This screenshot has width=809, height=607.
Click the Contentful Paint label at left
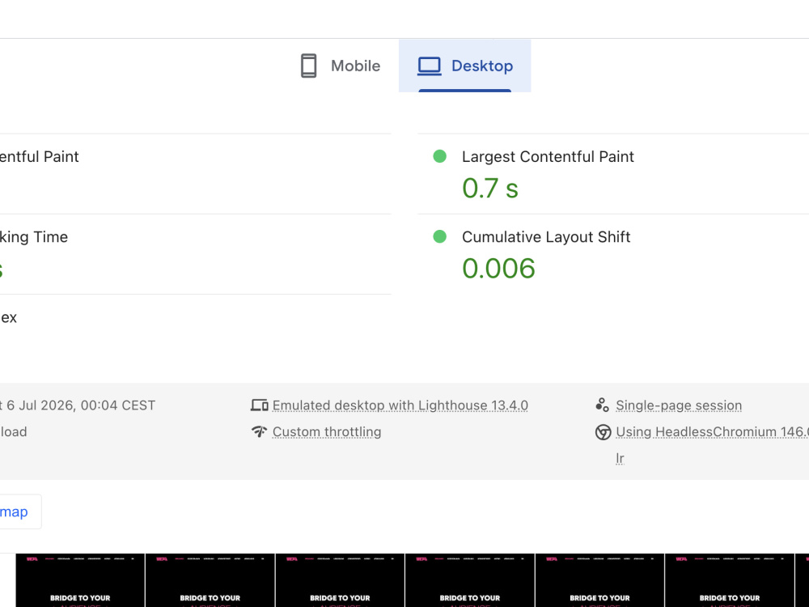coord(39,156)
